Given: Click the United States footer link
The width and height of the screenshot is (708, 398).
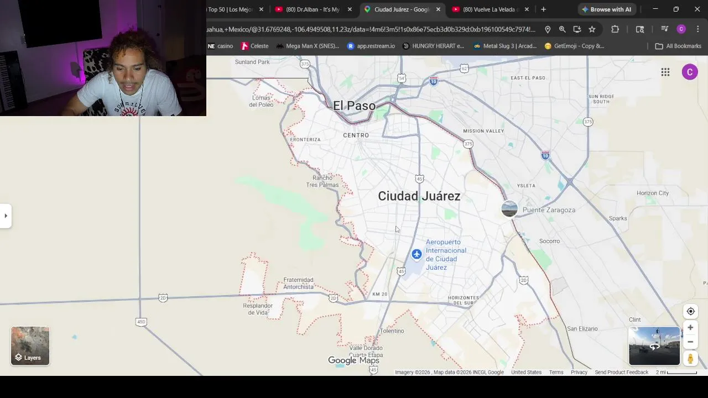Looking at the screenshot, I should pos(526,373).
